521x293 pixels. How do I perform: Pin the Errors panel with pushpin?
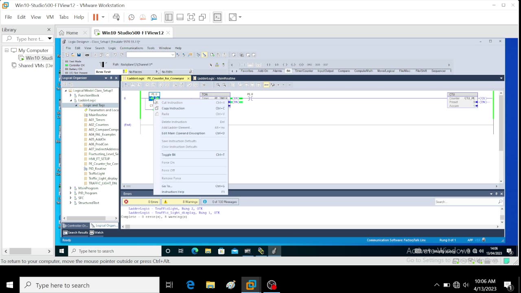click(x=496, y=194)
